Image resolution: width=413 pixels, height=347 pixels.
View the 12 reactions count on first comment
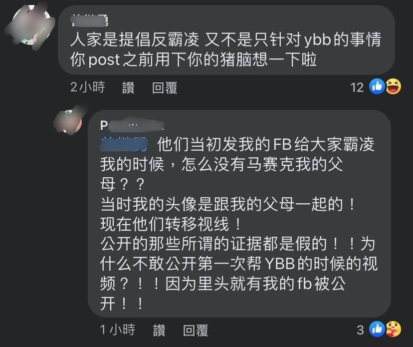(357, 87)
